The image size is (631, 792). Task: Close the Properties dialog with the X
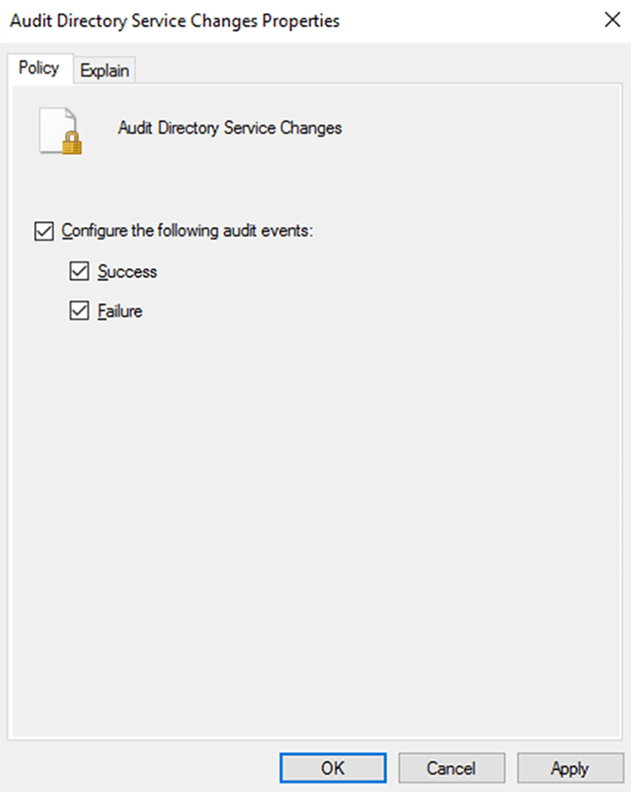[x=612, y=21]
